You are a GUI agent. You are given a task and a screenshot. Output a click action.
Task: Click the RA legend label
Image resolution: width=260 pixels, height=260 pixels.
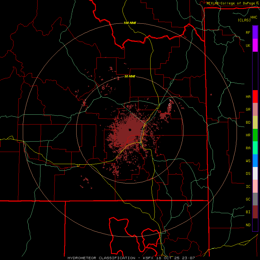point(248,148)
